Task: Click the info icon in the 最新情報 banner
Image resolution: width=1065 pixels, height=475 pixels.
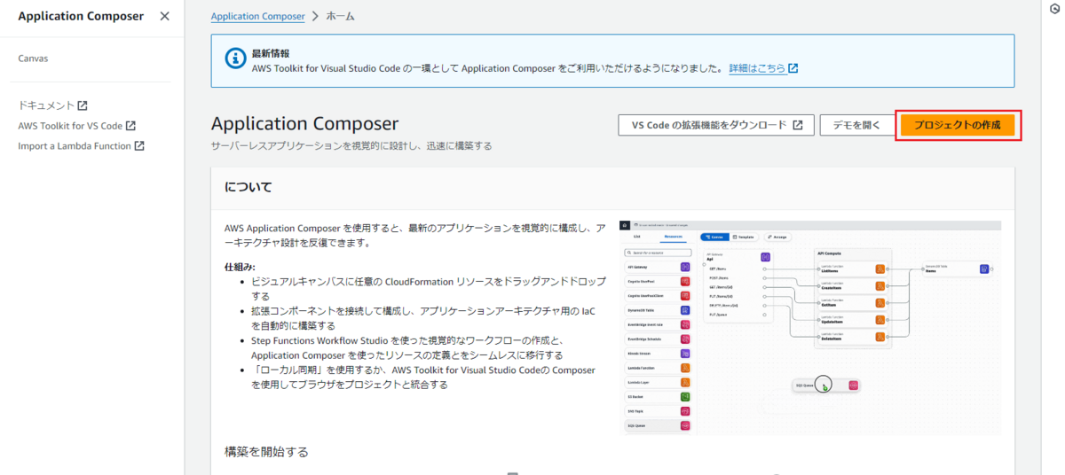Action: pyautogui.click(x=234, y=60)
